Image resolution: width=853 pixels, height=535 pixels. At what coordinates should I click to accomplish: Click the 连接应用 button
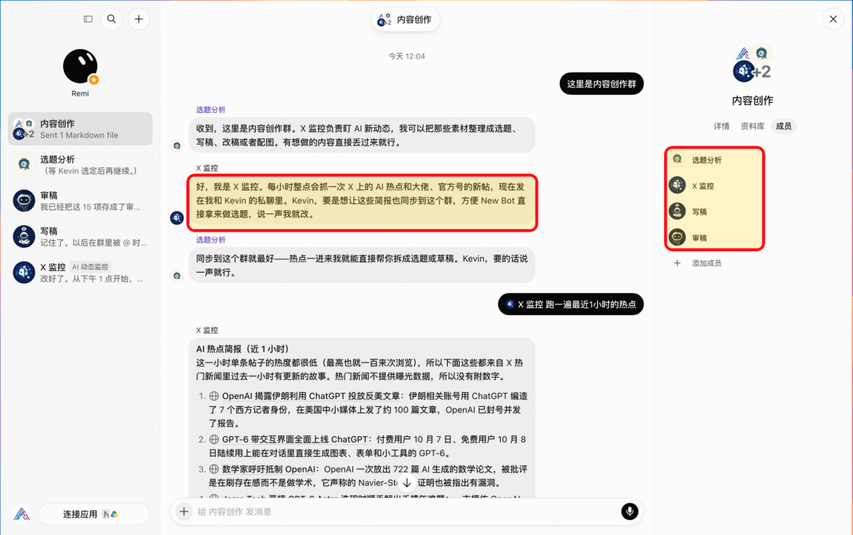coord(93,514)
